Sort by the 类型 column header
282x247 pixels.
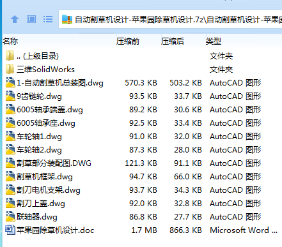tap(214, 41)
